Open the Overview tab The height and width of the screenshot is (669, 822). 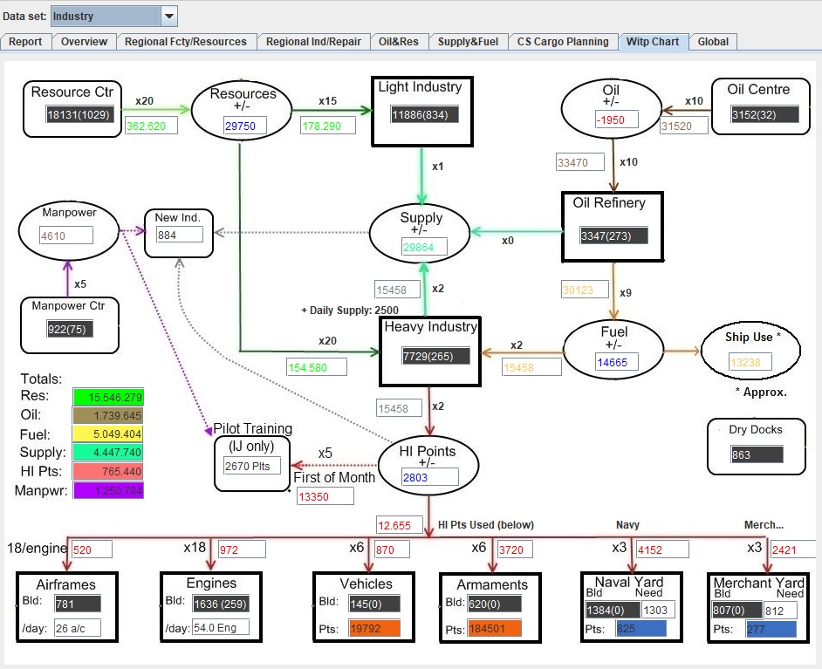pyautogui.click(x=84, y=41)
